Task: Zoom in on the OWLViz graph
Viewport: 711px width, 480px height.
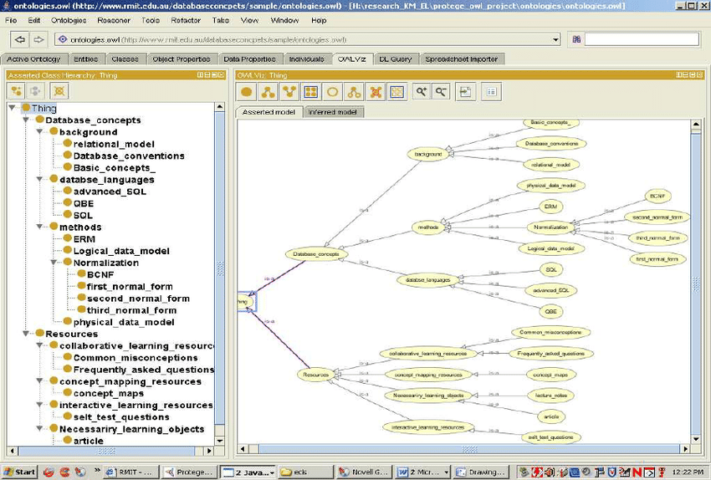Action: tap(422, 92)
